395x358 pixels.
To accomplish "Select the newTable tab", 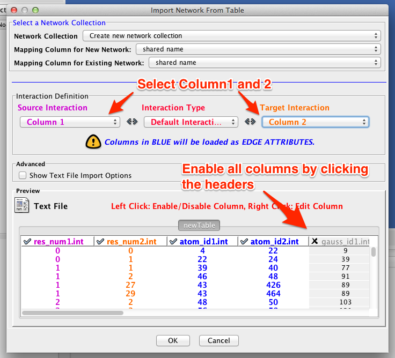I will click(x=199, y=226).
